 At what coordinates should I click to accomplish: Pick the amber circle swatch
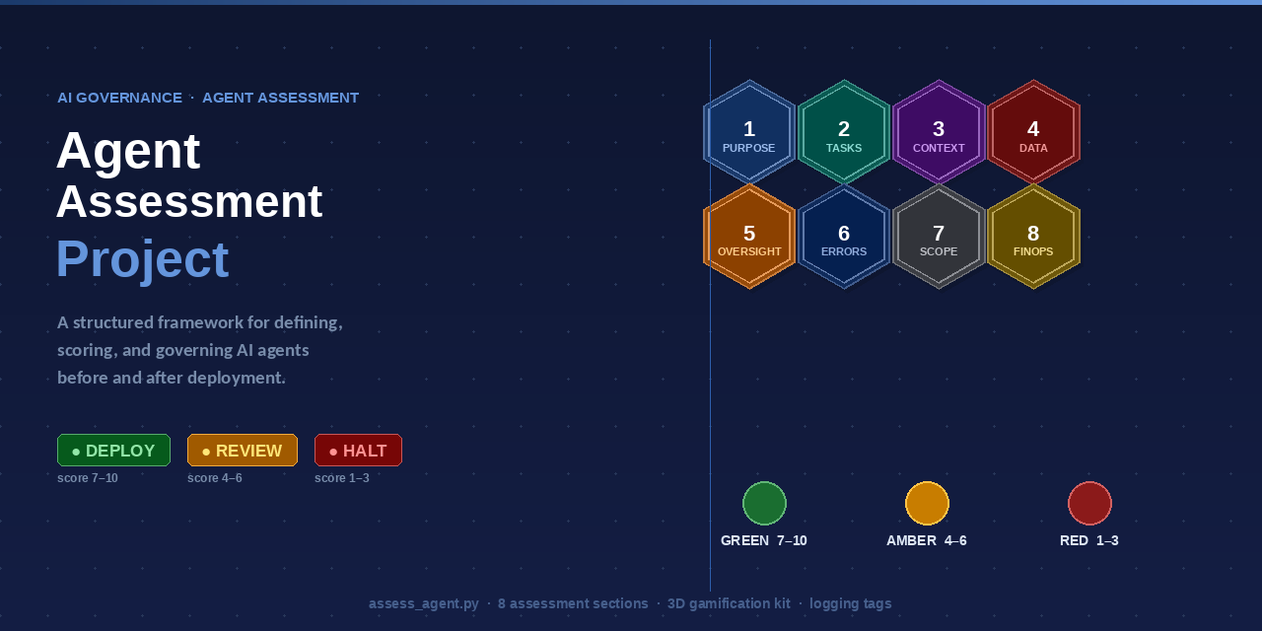point(927,503)
